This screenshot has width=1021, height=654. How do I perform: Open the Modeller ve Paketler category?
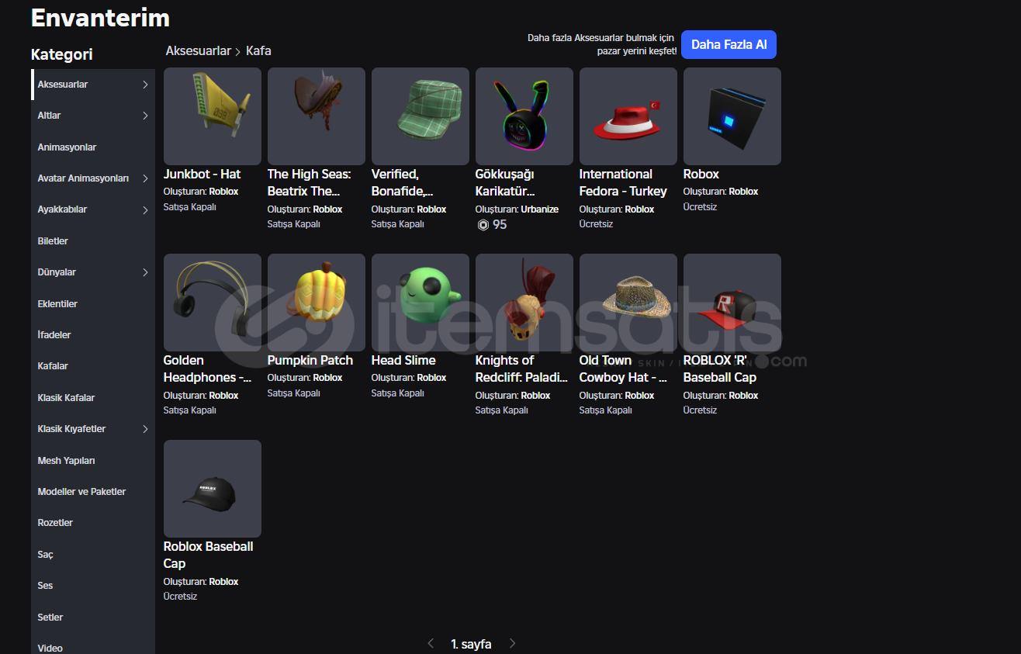[93, 492]
